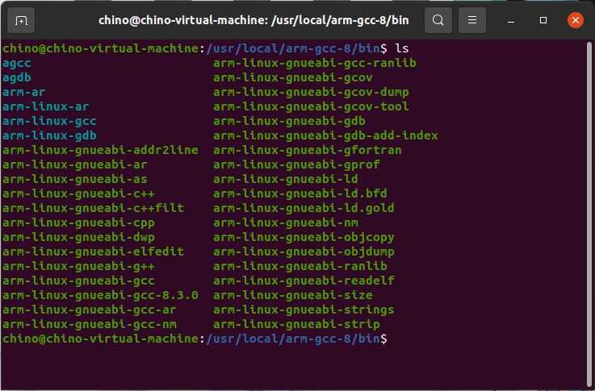Viewport: 595px width, 391px height.
Task: Click arm-linux-gnueabi-gdb-add-index entry
Action: click(x=325, y=135)
